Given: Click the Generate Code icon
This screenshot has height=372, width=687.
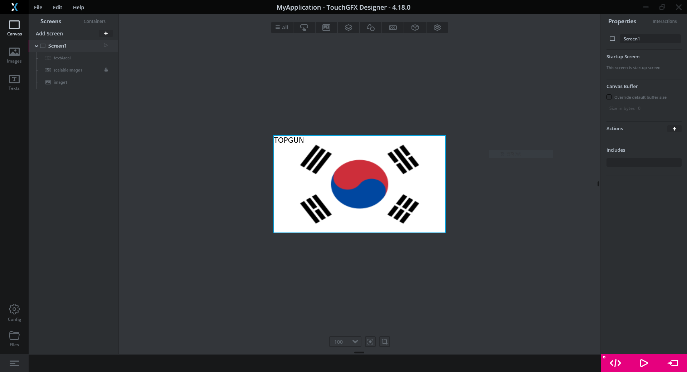Looking at the screenshot, I should pyautogui.click(x=615, y=363).
